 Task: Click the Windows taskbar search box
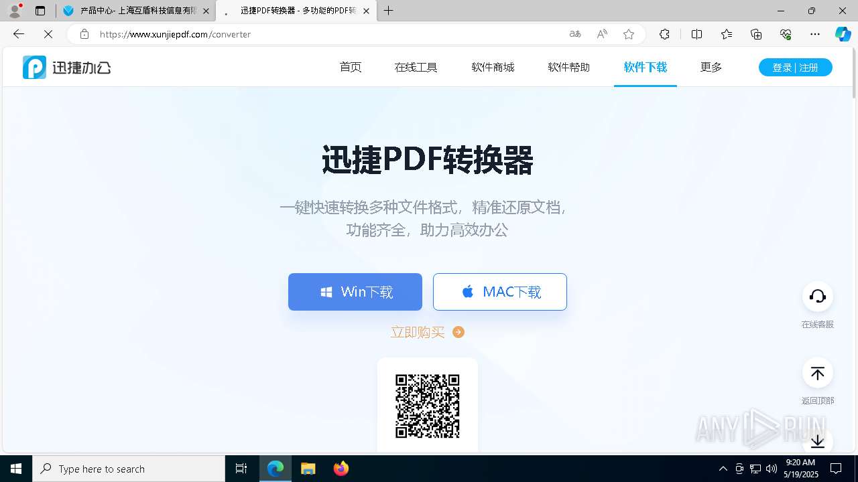(x=129, y=469)
